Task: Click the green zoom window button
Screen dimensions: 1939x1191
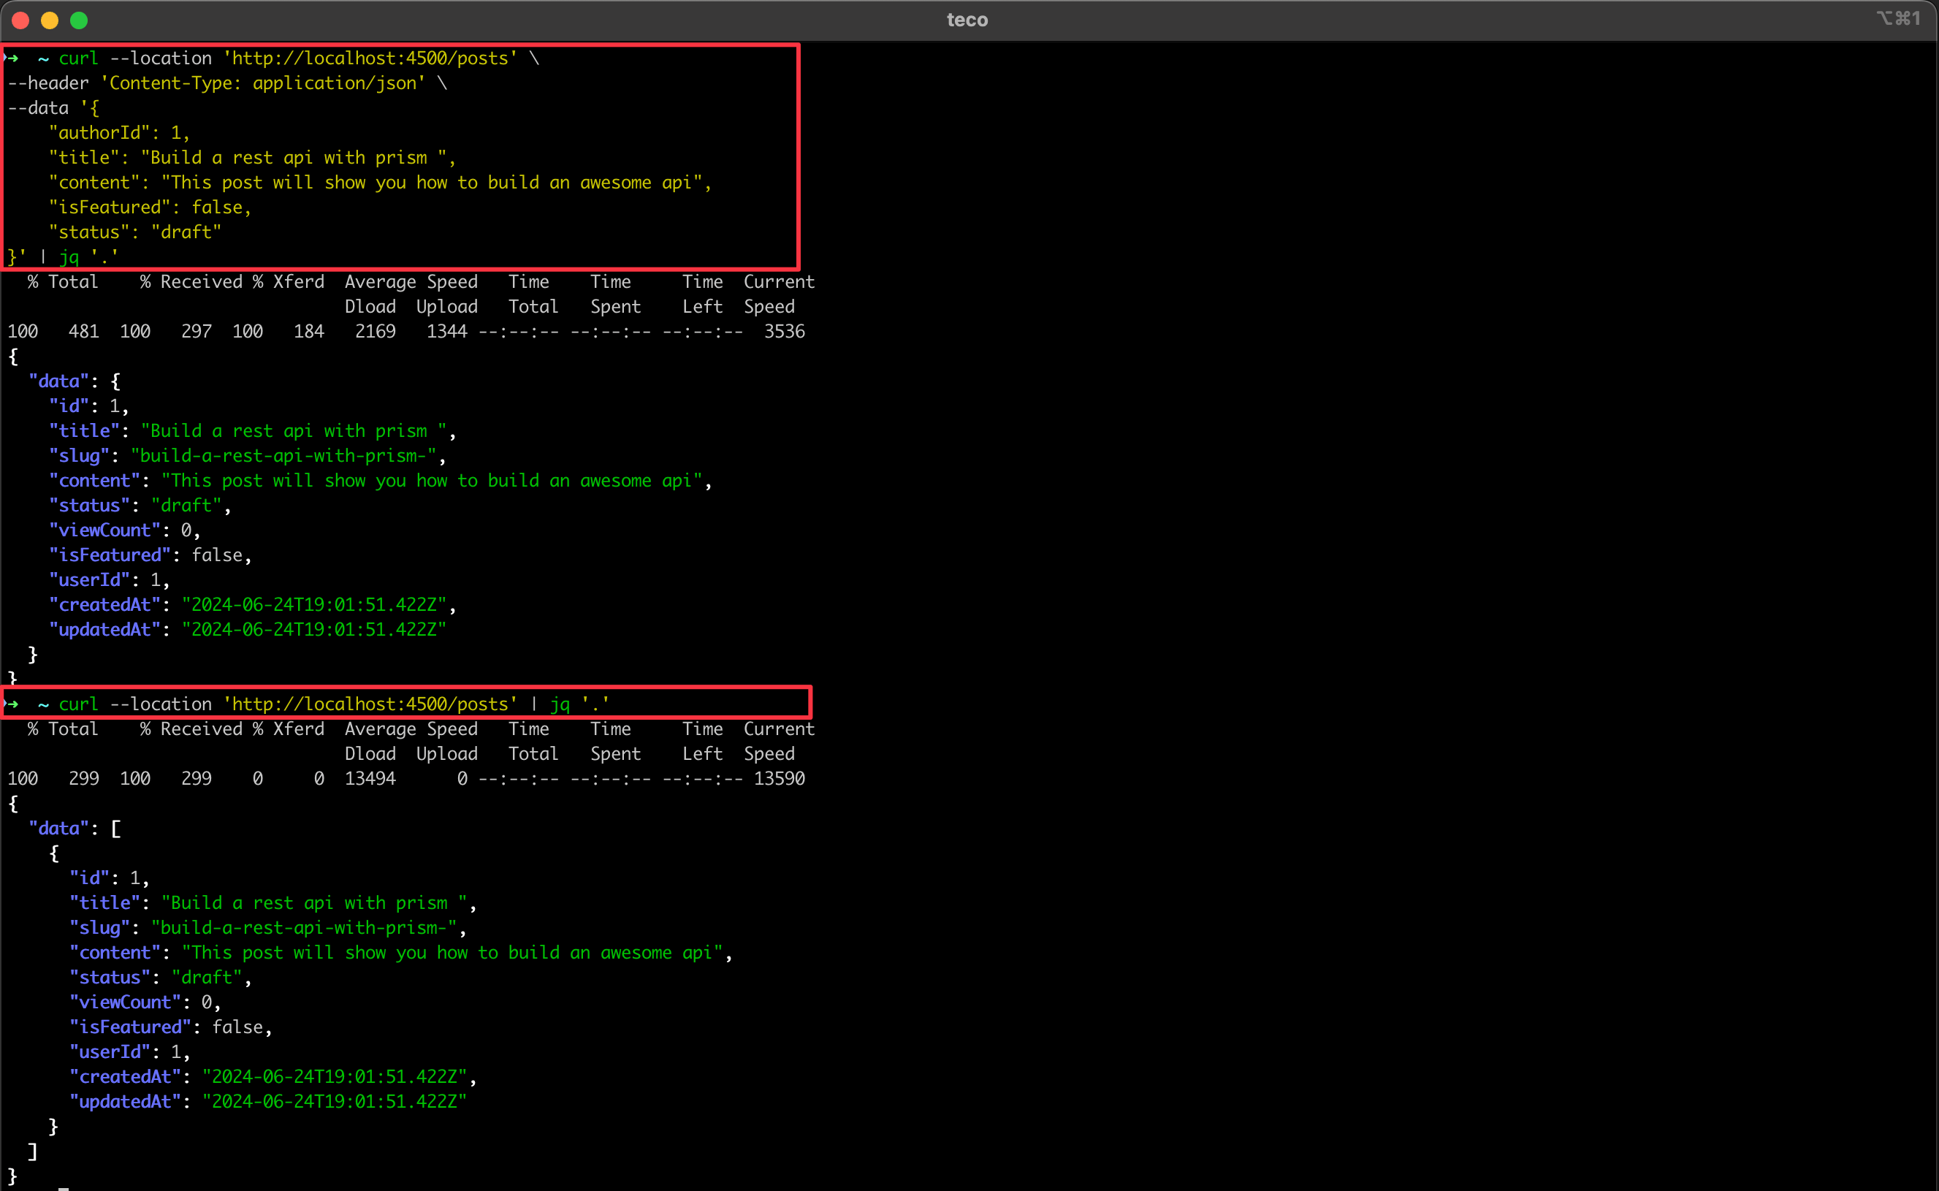Action: (79, 20)
